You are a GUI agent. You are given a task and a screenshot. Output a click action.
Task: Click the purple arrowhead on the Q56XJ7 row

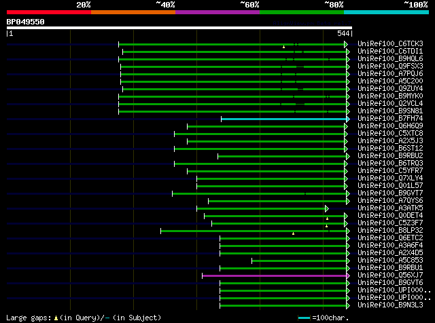point(348,275)
